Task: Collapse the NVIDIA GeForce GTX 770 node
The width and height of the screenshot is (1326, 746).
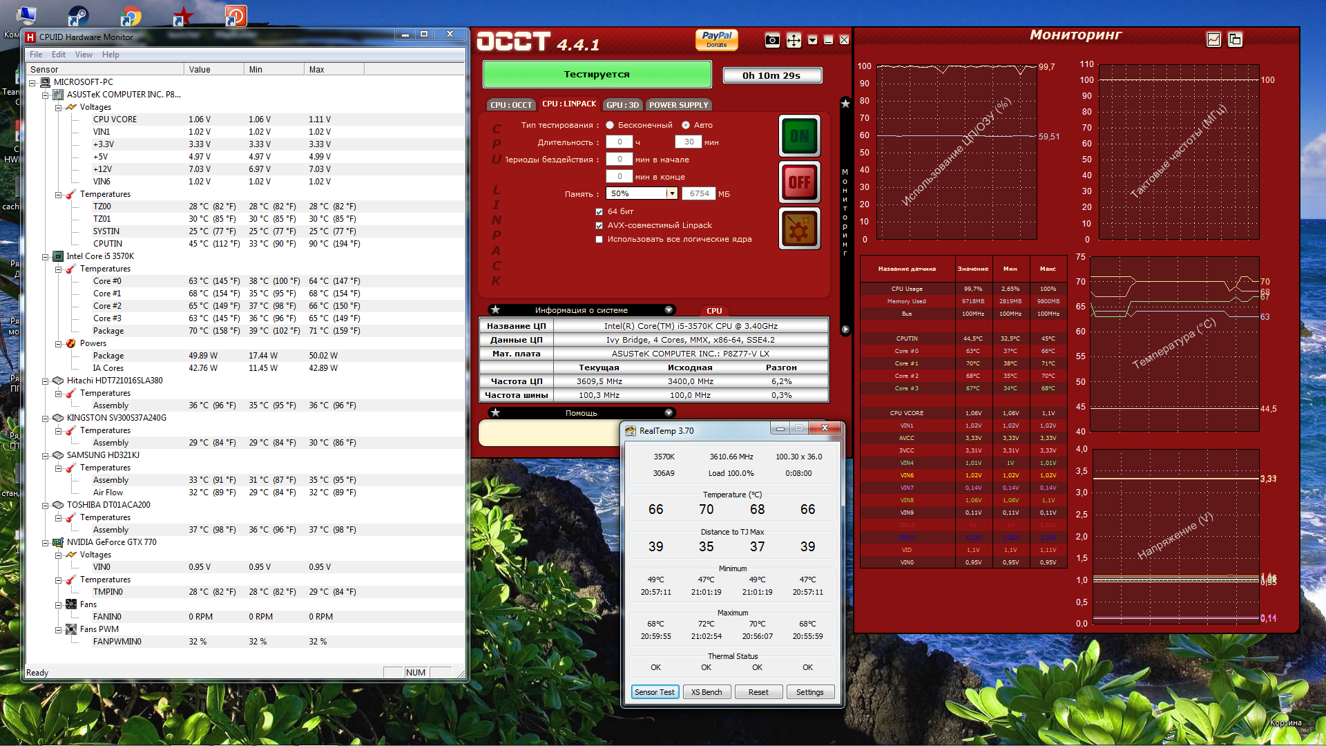Action: click(x=46, y=542)
